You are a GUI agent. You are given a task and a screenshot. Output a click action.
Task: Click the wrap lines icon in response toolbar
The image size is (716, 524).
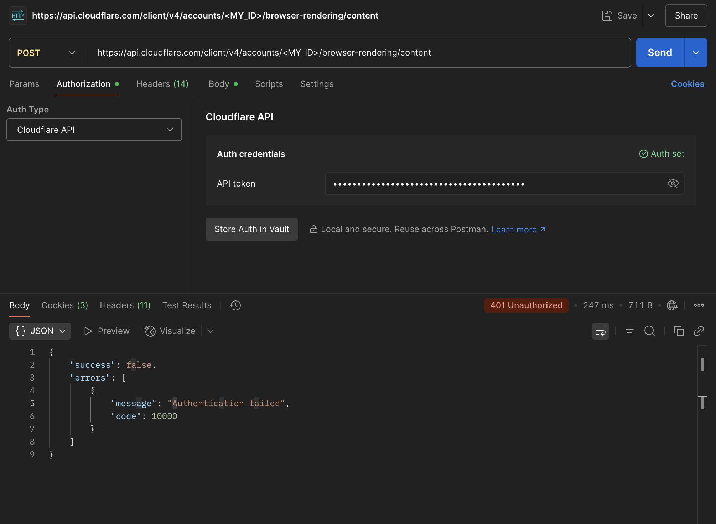tap(601, 331)
